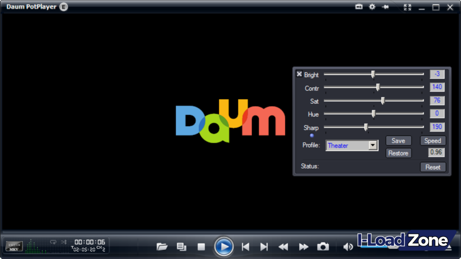The width and height of the screenshot is (461, 259).
Task: Uncheck the Bright adjustment checkbox
Action: click(x=299, y=74)
